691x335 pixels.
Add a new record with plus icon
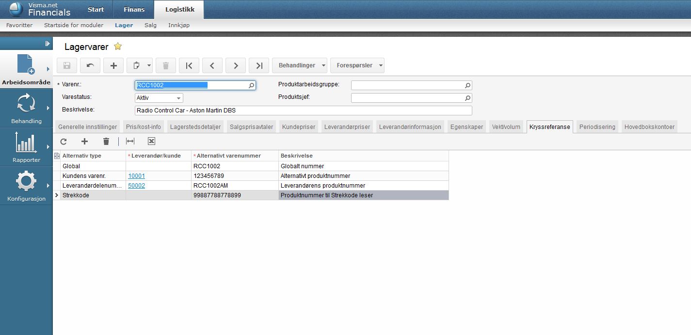coord(113,65)
